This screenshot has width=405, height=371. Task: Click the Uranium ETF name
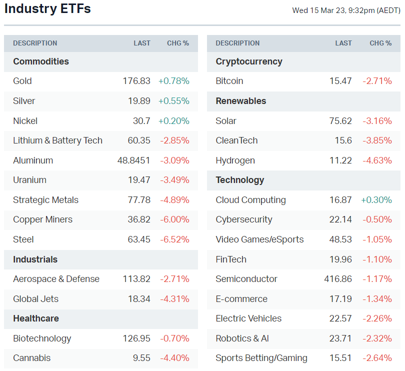click(29, 180)
